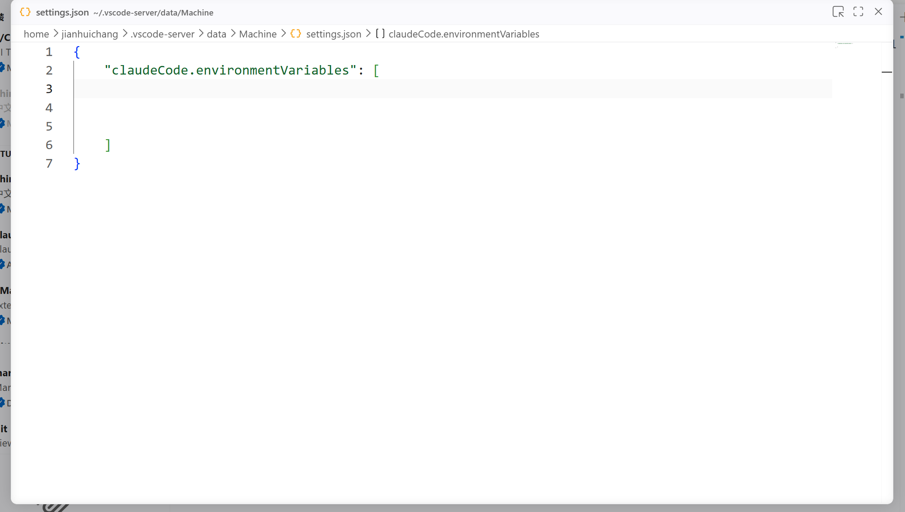The image size is (905, 512).
Task: Click the braces icon in the breadcrumb
Action: click(x=295, y=34)
